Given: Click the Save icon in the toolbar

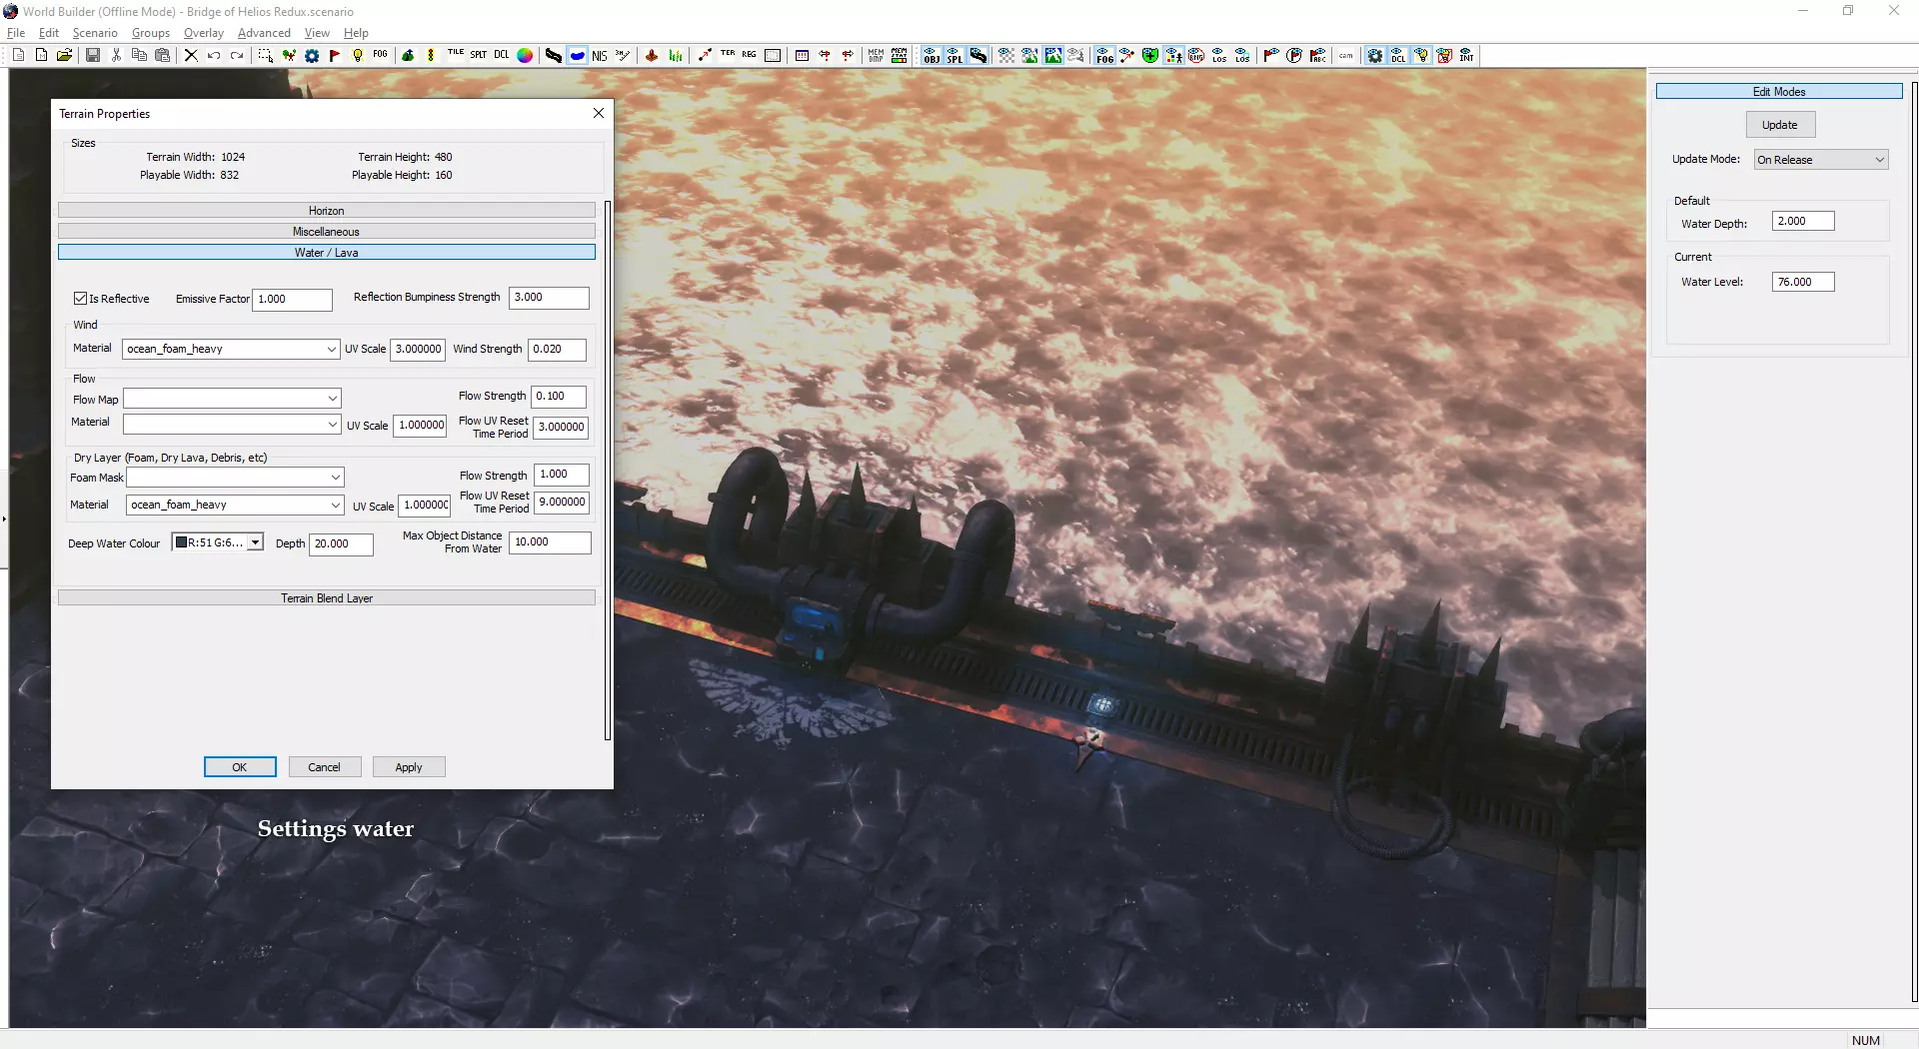Looking at the screenshot, I should pyautogui.click(x=93, y=56).
